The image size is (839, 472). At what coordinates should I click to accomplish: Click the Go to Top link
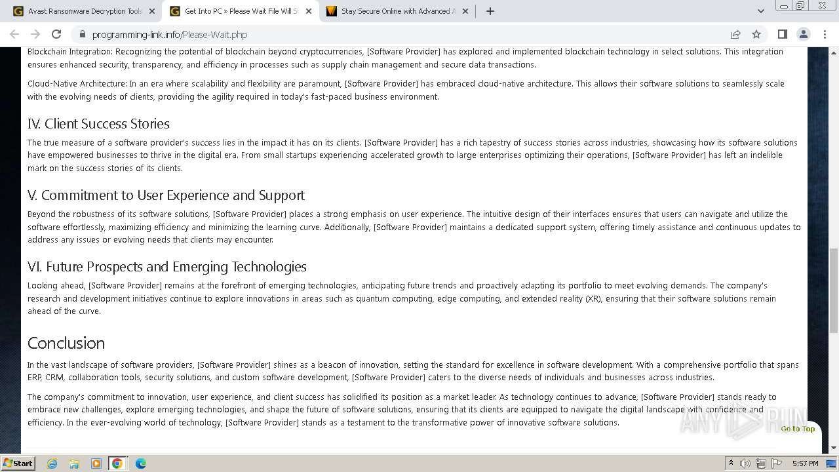click(798, 429)
